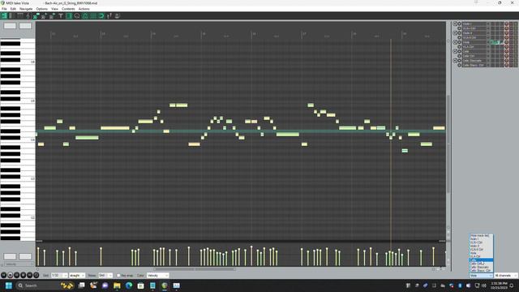This screenshot has width=519, height=292.
Task: Open the File menu
Action: [4, 9]
